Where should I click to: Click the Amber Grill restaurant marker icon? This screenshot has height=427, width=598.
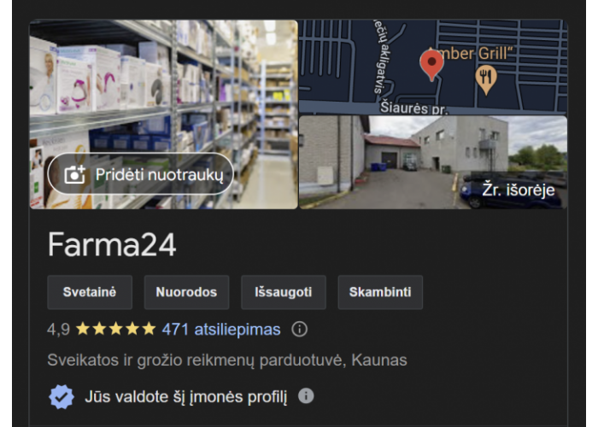pos(486,79)
